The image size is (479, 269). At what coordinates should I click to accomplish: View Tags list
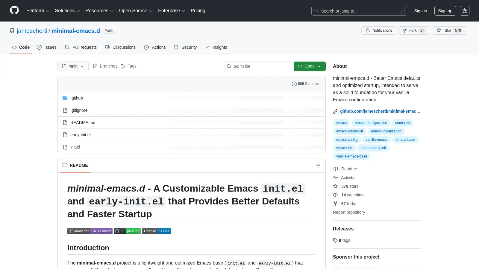(128, 66)
